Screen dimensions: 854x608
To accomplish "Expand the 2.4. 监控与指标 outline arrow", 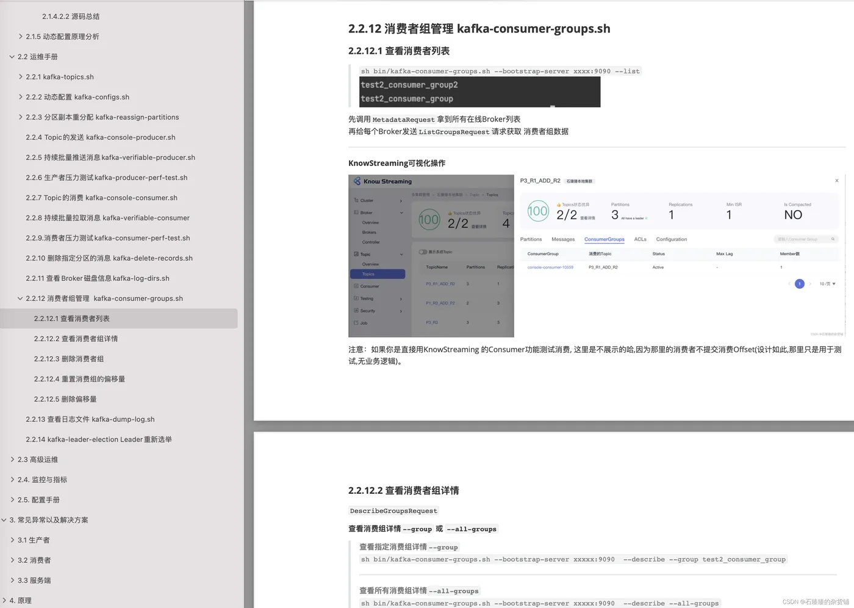I will pos(12,480).
